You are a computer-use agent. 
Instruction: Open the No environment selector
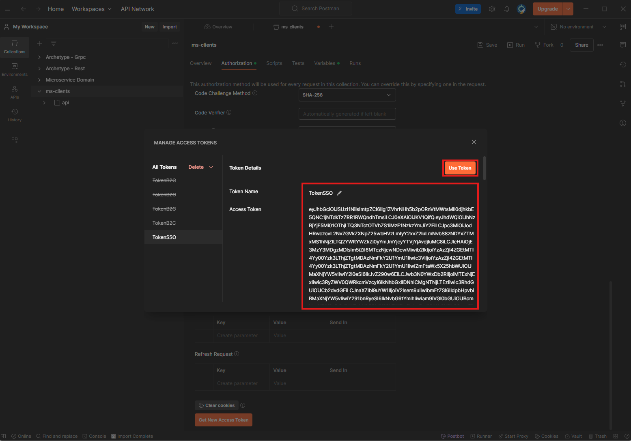(x=579, y=27)
